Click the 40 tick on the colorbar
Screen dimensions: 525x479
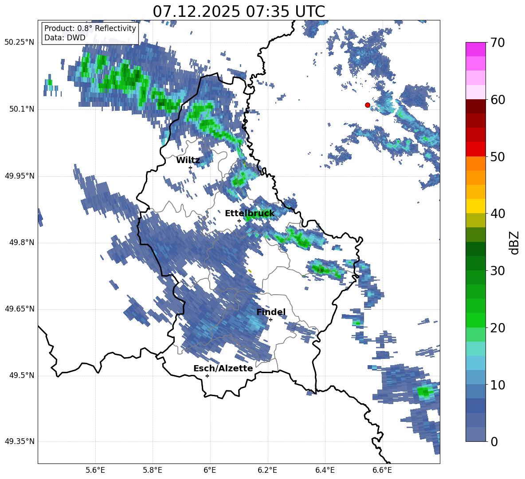tap(497, 214)
